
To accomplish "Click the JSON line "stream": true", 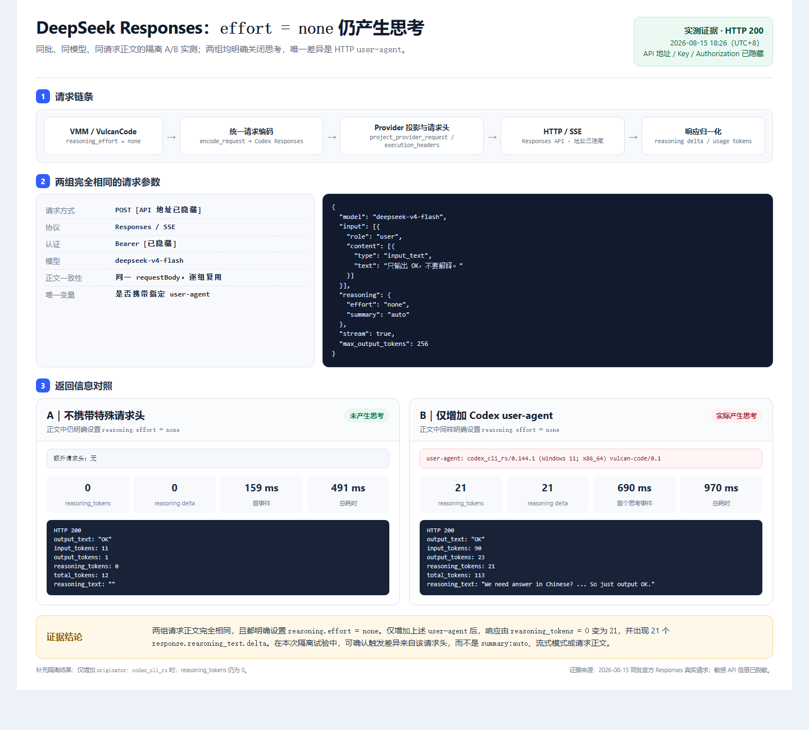I will [x=367, y=334].
